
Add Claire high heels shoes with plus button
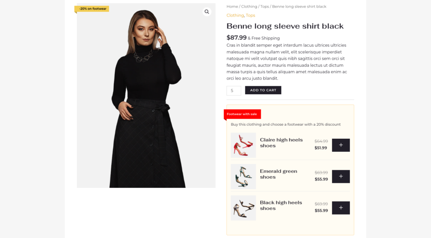pos(341,145)
